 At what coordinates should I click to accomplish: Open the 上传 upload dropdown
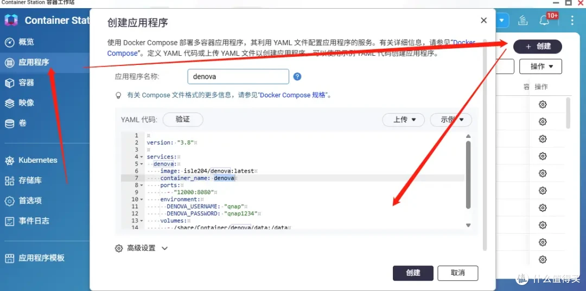pyautogui.click(x=403, y=120)
